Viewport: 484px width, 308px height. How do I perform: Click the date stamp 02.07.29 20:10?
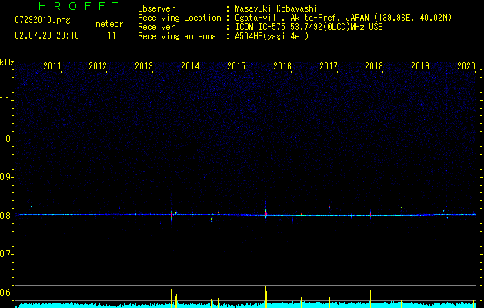pyautogui.click(x=47, y=35)
